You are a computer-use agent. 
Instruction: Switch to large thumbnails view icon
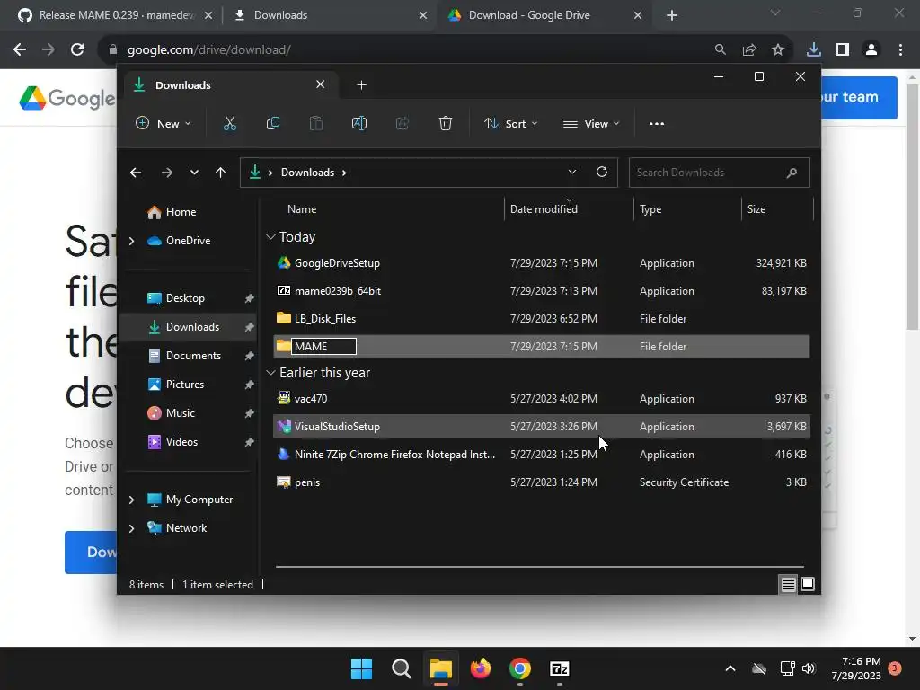click(808, 584)
